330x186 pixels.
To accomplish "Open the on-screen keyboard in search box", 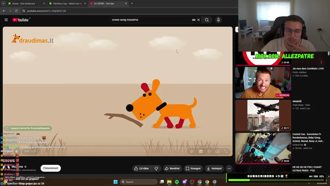I will pos(194,20).
